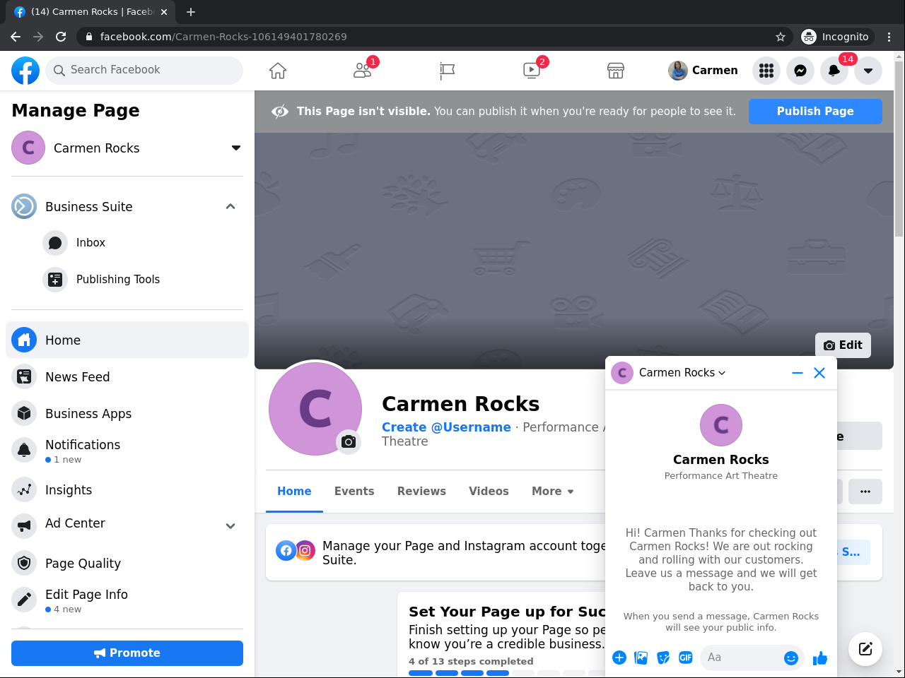This screenshot has width=905, height=678.
Task: Open more actions plus icon in chat
Action: click(619, 658)
